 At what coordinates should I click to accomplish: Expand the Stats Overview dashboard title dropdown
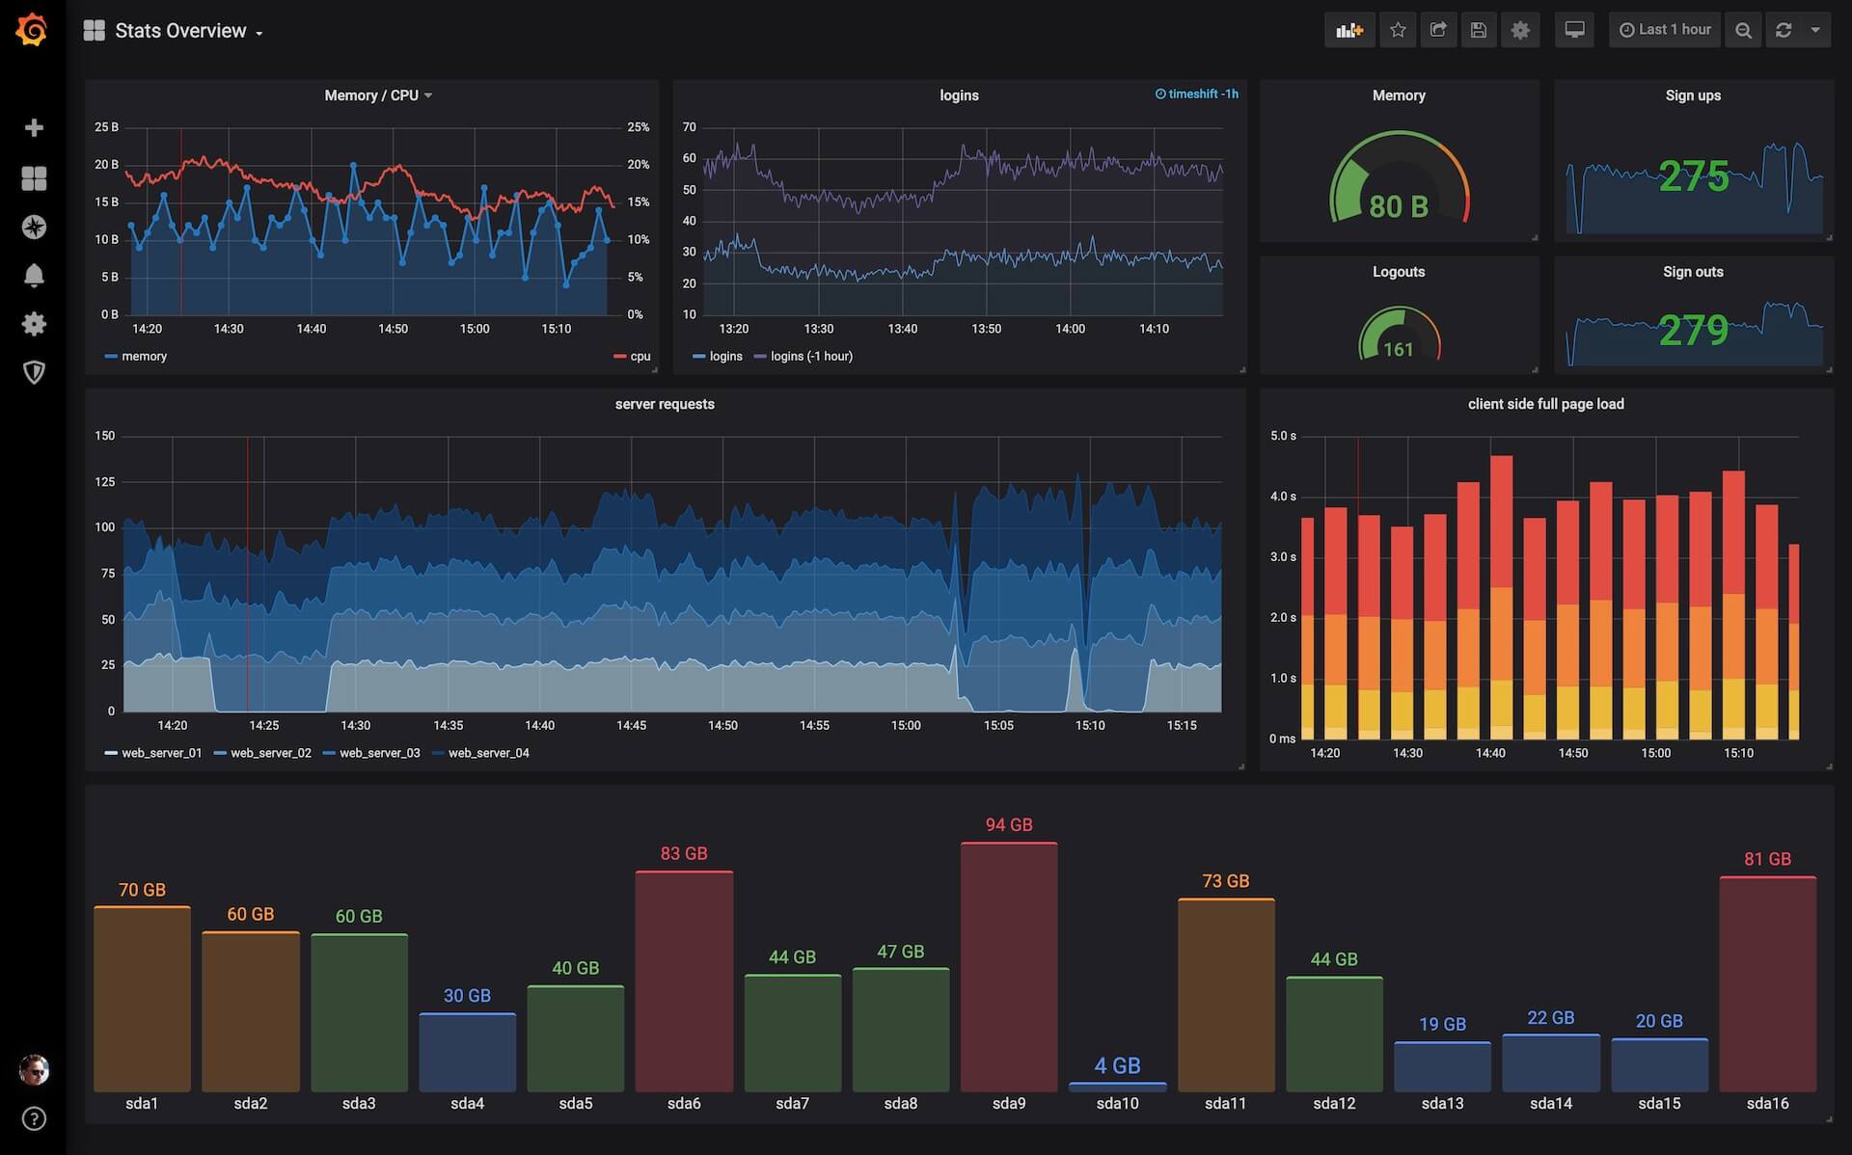pyautogui.click(x=261, y=31)
